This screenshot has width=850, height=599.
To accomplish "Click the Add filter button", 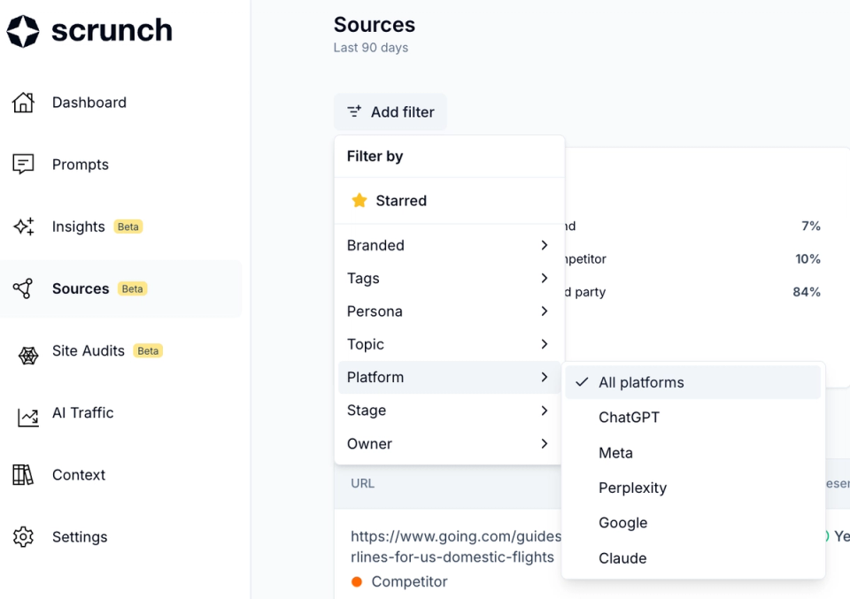I will 390,111.
